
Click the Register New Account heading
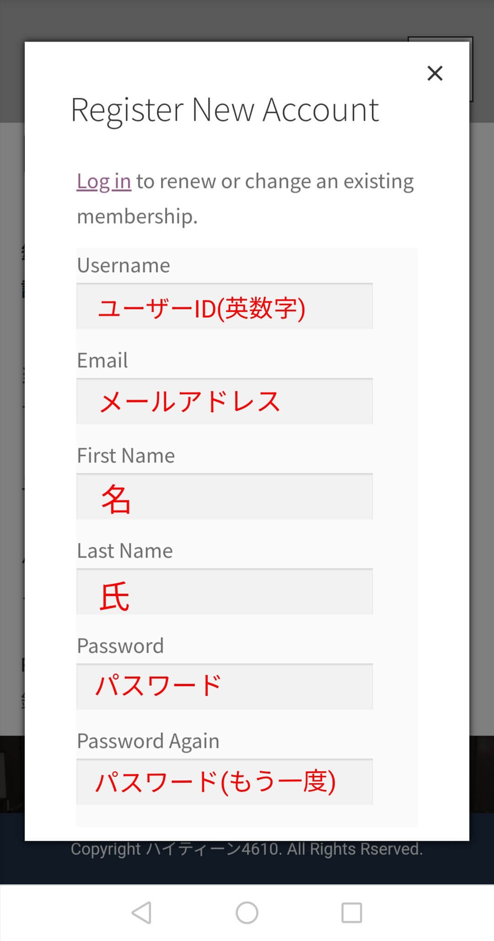(225, 110)
